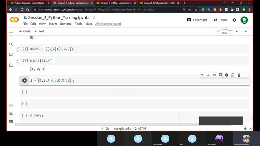Add a new Code cell

click(x=25, y=31)
